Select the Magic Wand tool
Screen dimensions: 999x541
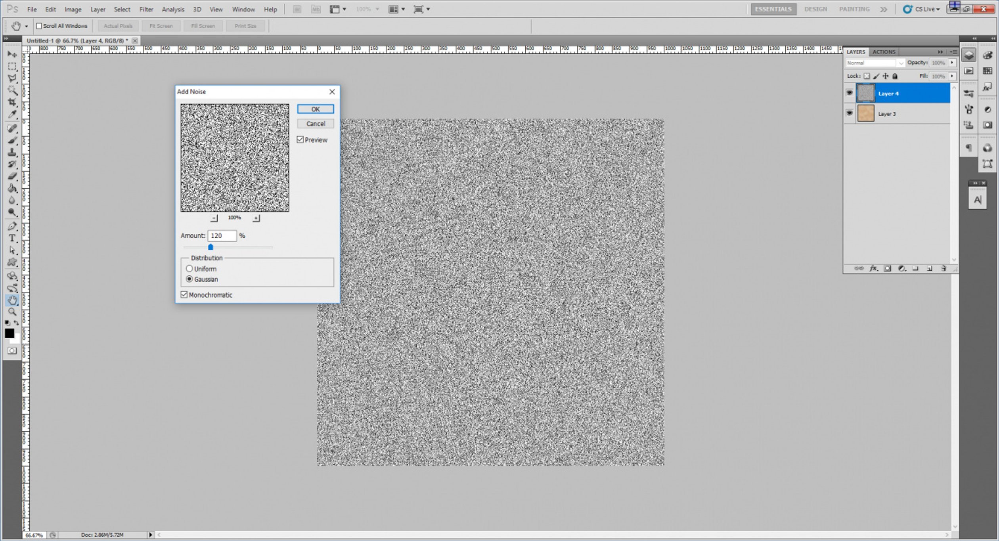[x=12, y=90]
